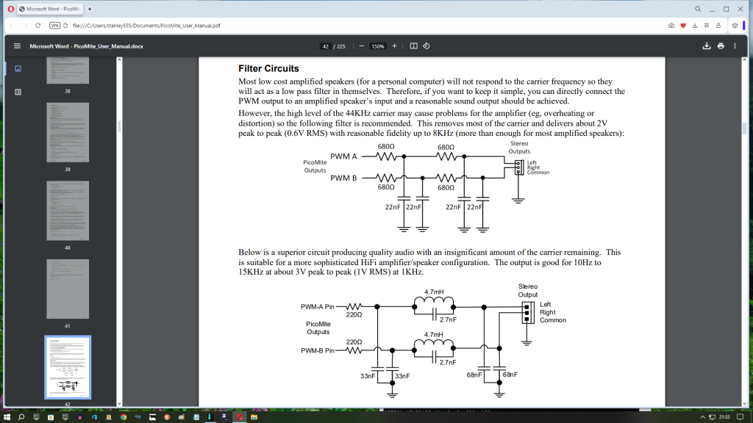Viewport: 753px width, 423px height.
Task: Edit the 150% zoom level field
Action: 378,46
